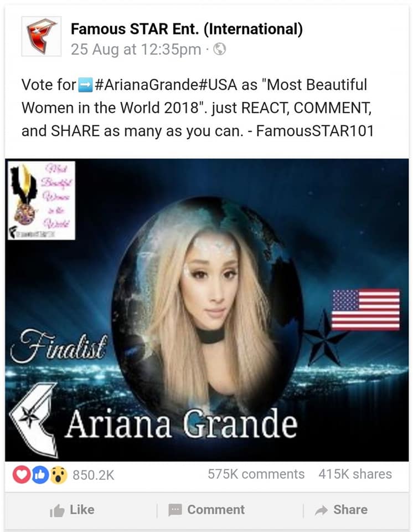Tap the Like button label

click(x=82, y=510)
